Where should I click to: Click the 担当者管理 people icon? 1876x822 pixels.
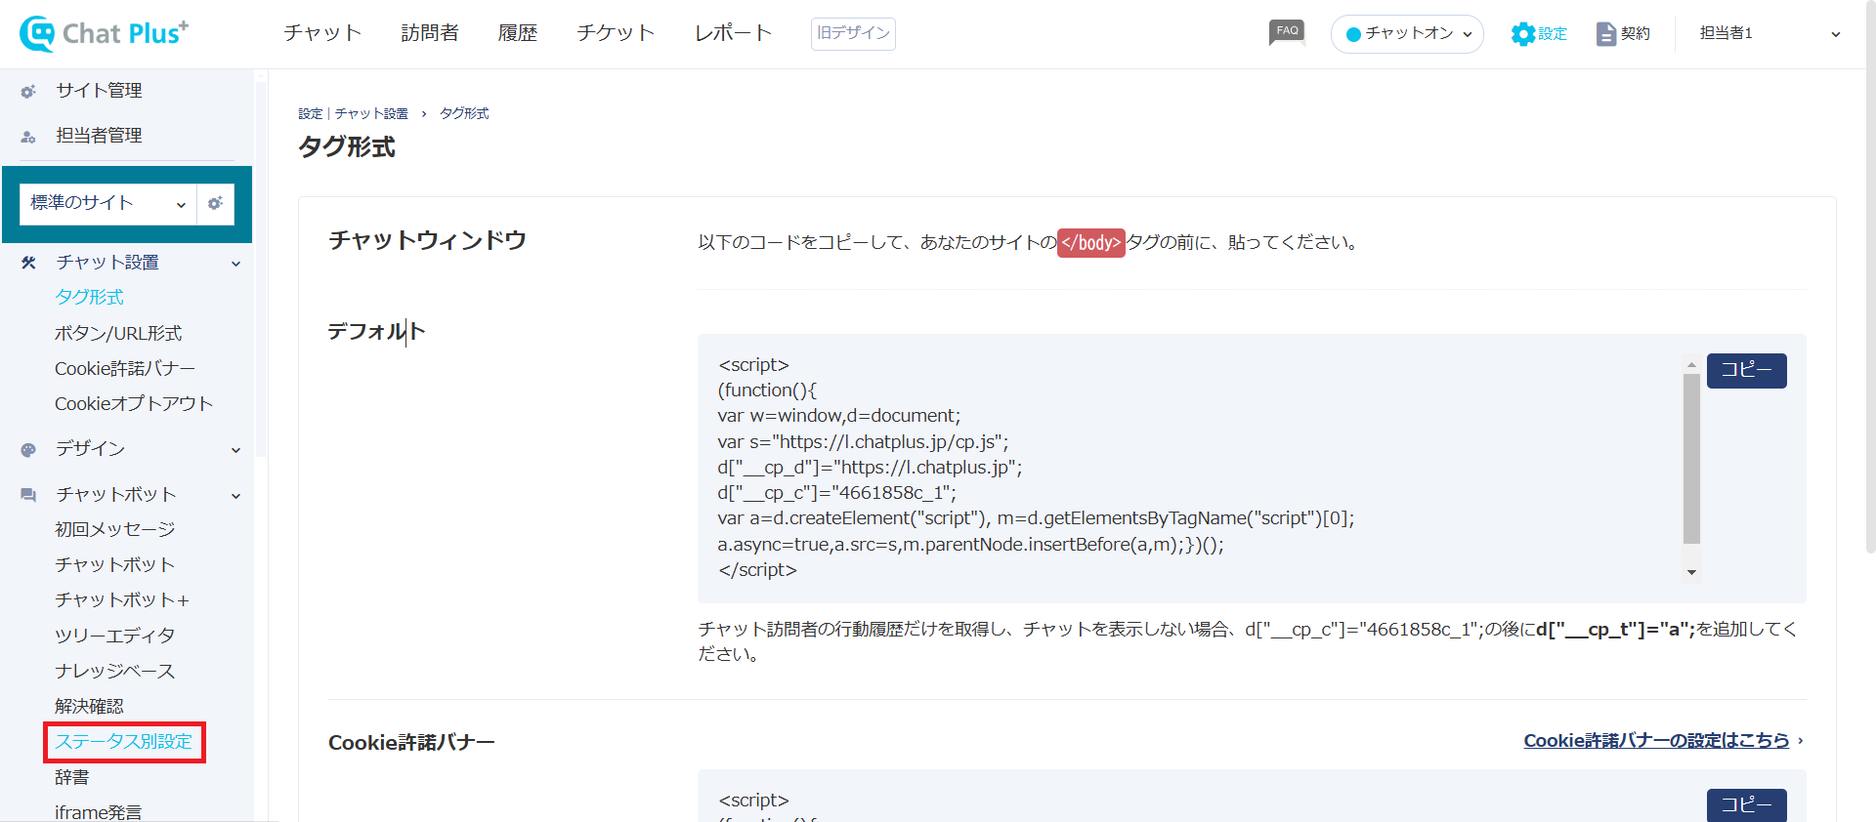[x=28, y=137]
